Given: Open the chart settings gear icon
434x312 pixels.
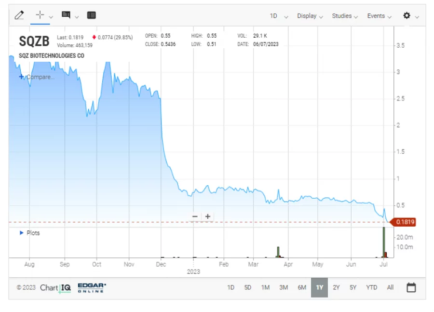Looking at the screenshot, I should (407, 15).
